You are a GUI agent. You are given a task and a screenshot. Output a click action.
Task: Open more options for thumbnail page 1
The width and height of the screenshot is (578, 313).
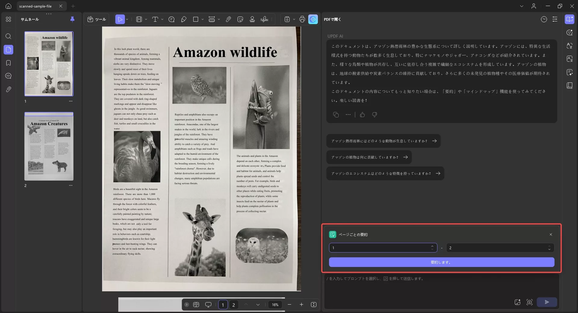pos(70,101)
